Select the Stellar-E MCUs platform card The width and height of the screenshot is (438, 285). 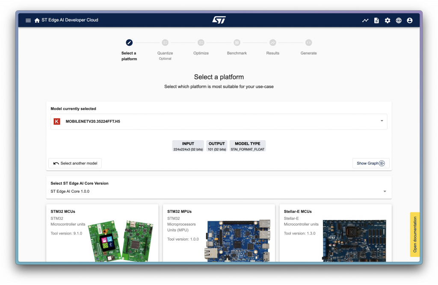(335, 233)
